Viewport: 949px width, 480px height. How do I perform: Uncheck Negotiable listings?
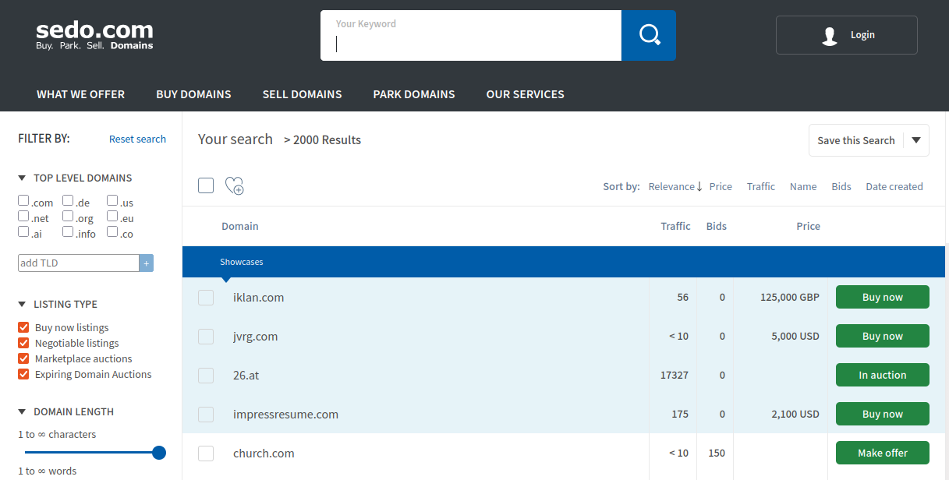23,343
